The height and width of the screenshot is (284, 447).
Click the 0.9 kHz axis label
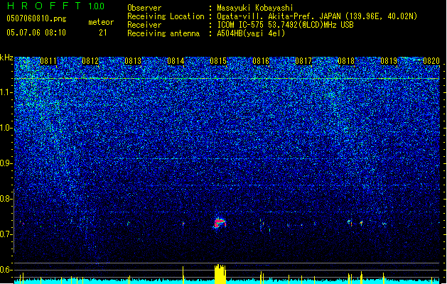tap(6, 163)
